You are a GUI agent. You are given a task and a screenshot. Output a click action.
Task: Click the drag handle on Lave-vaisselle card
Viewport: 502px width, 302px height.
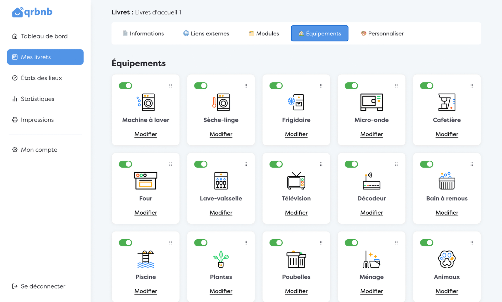pyautogui.click(x=246, y=164)
